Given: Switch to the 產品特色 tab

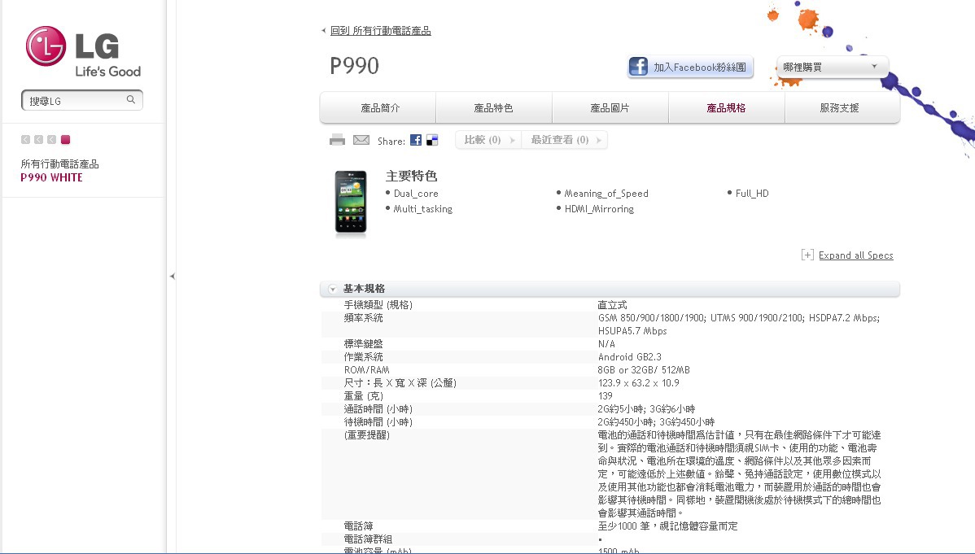Looking at the screenshot, I should pyautogui.click(x=494, y=107).
